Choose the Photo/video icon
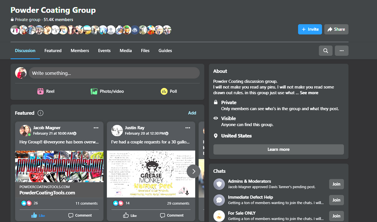This screenshot has height=222, width=377. (x=94, y=91)
